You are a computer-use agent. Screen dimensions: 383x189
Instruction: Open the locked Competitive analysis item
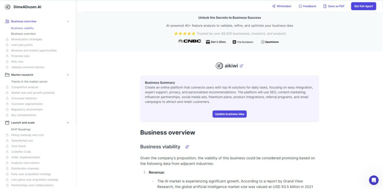pyautogui.click(x=25, y=87)
